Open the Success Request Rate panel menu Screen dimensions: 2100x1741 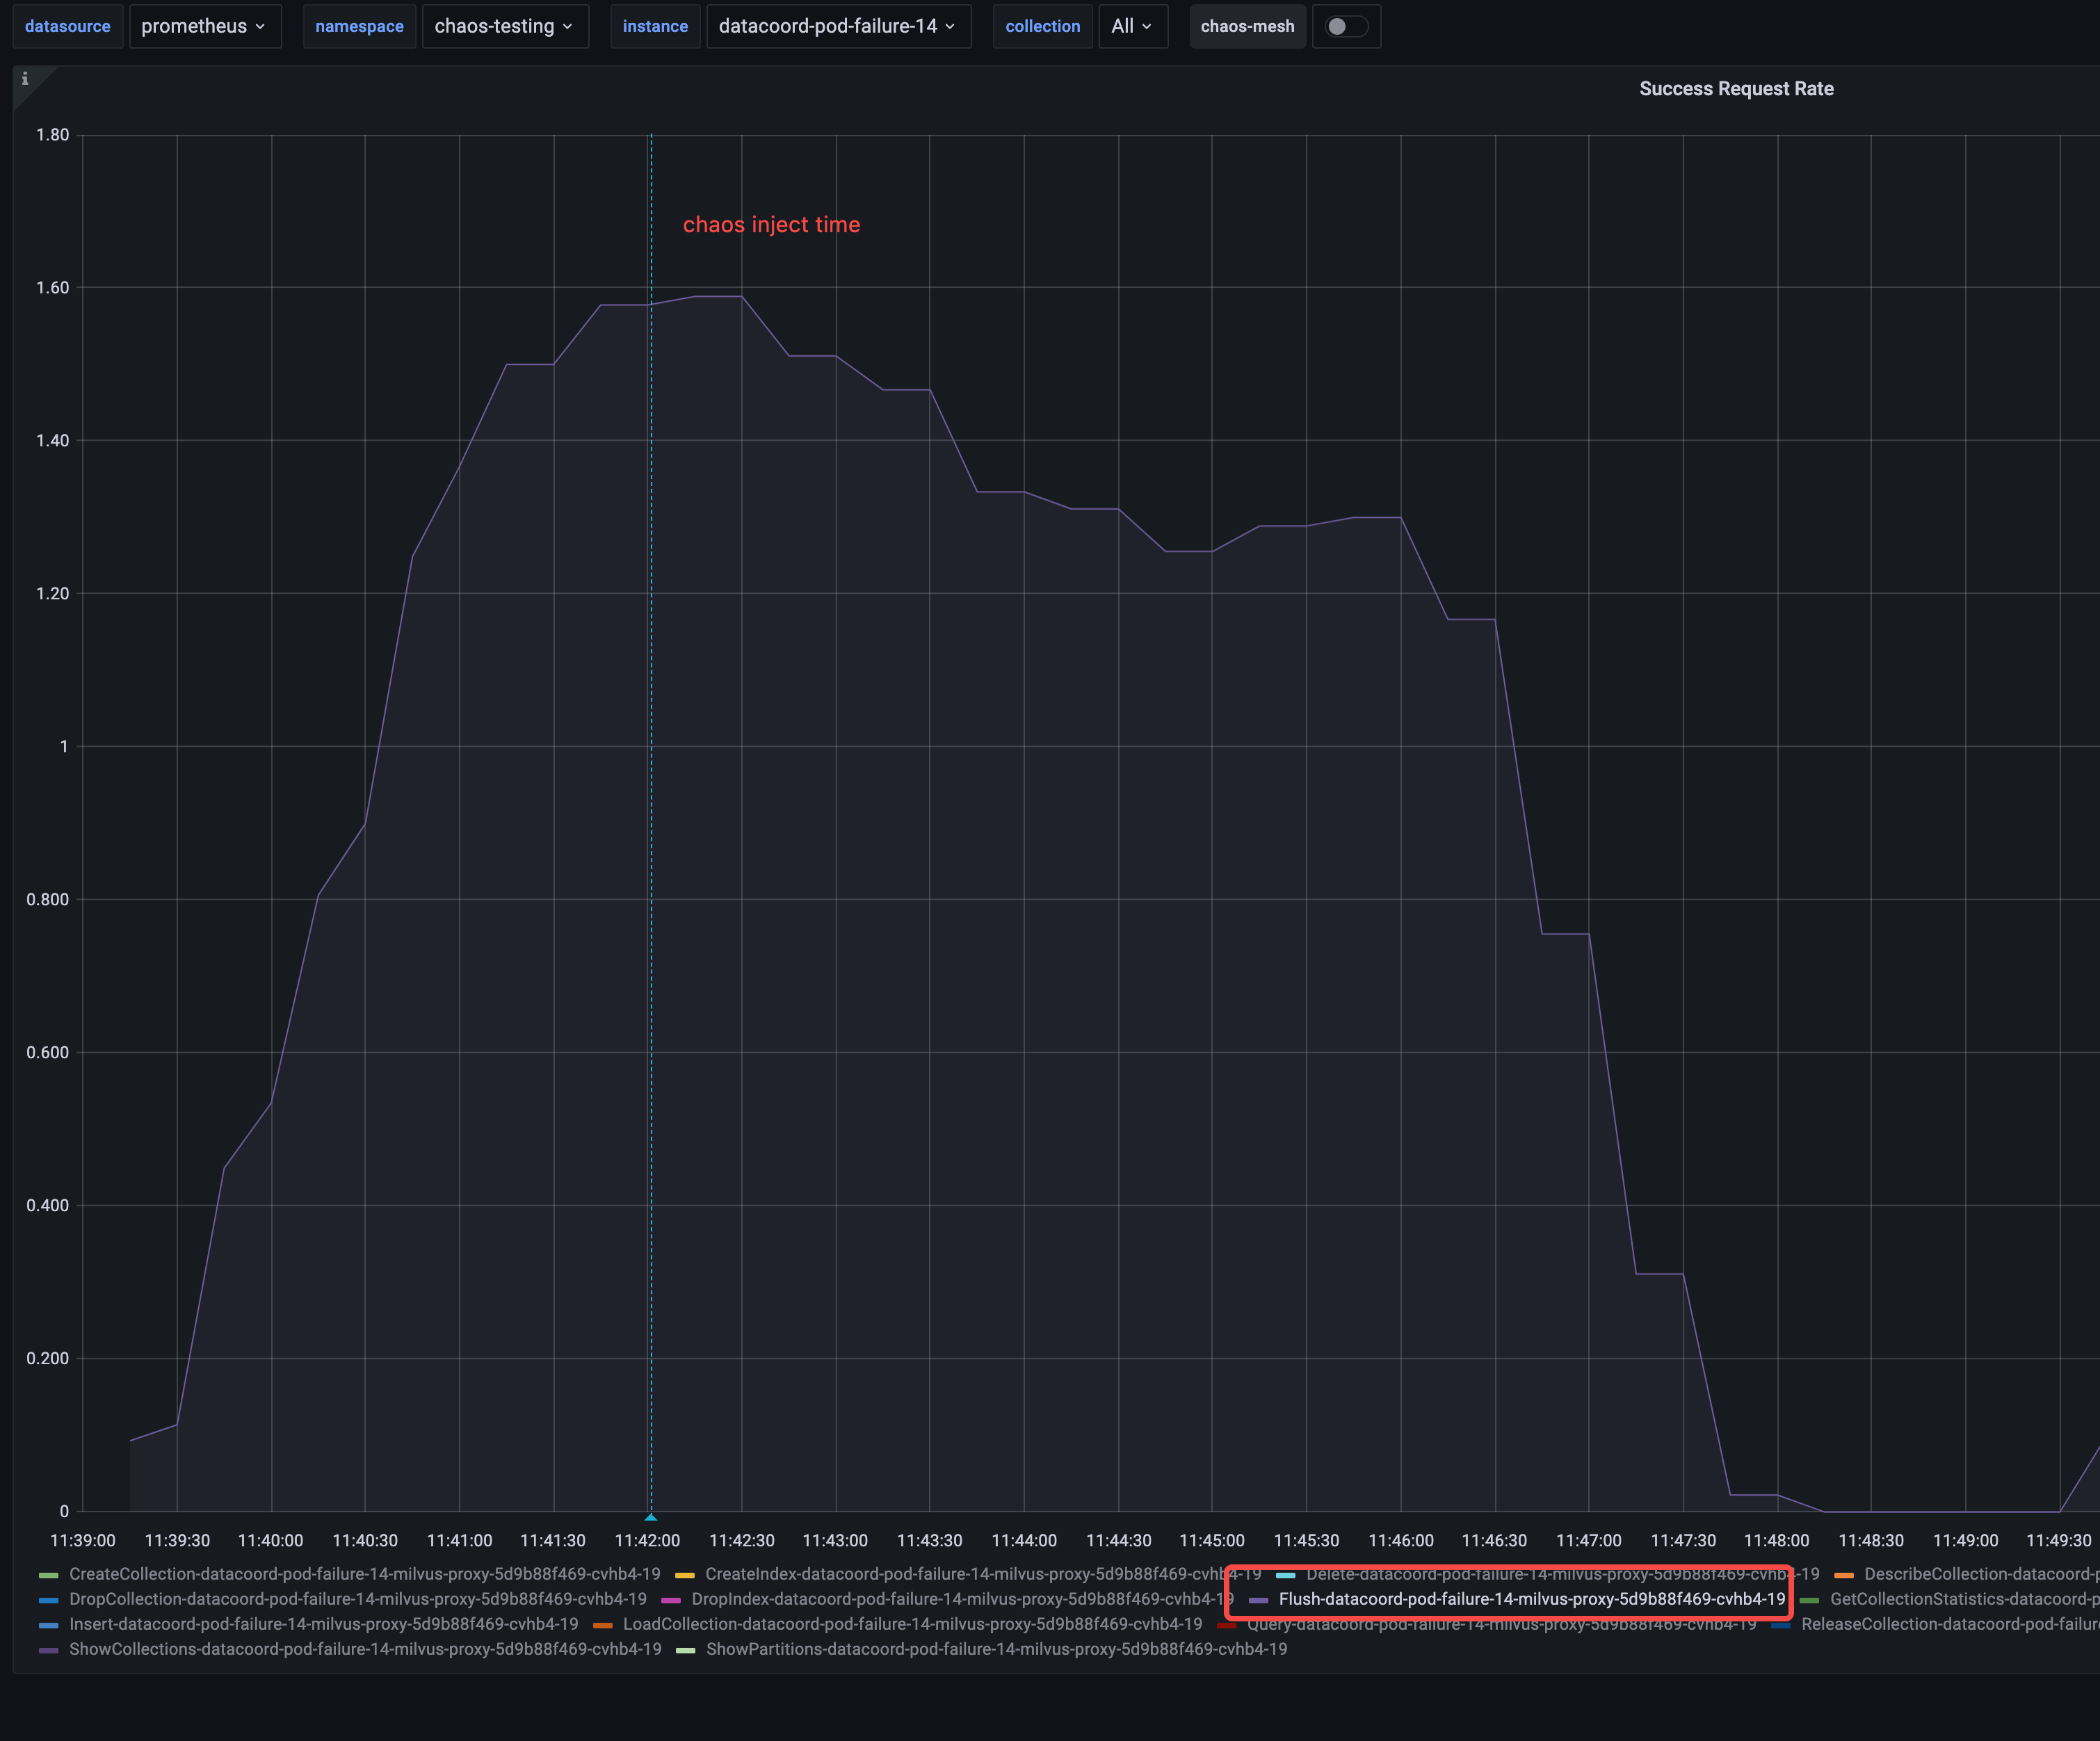click(1736, 89)
